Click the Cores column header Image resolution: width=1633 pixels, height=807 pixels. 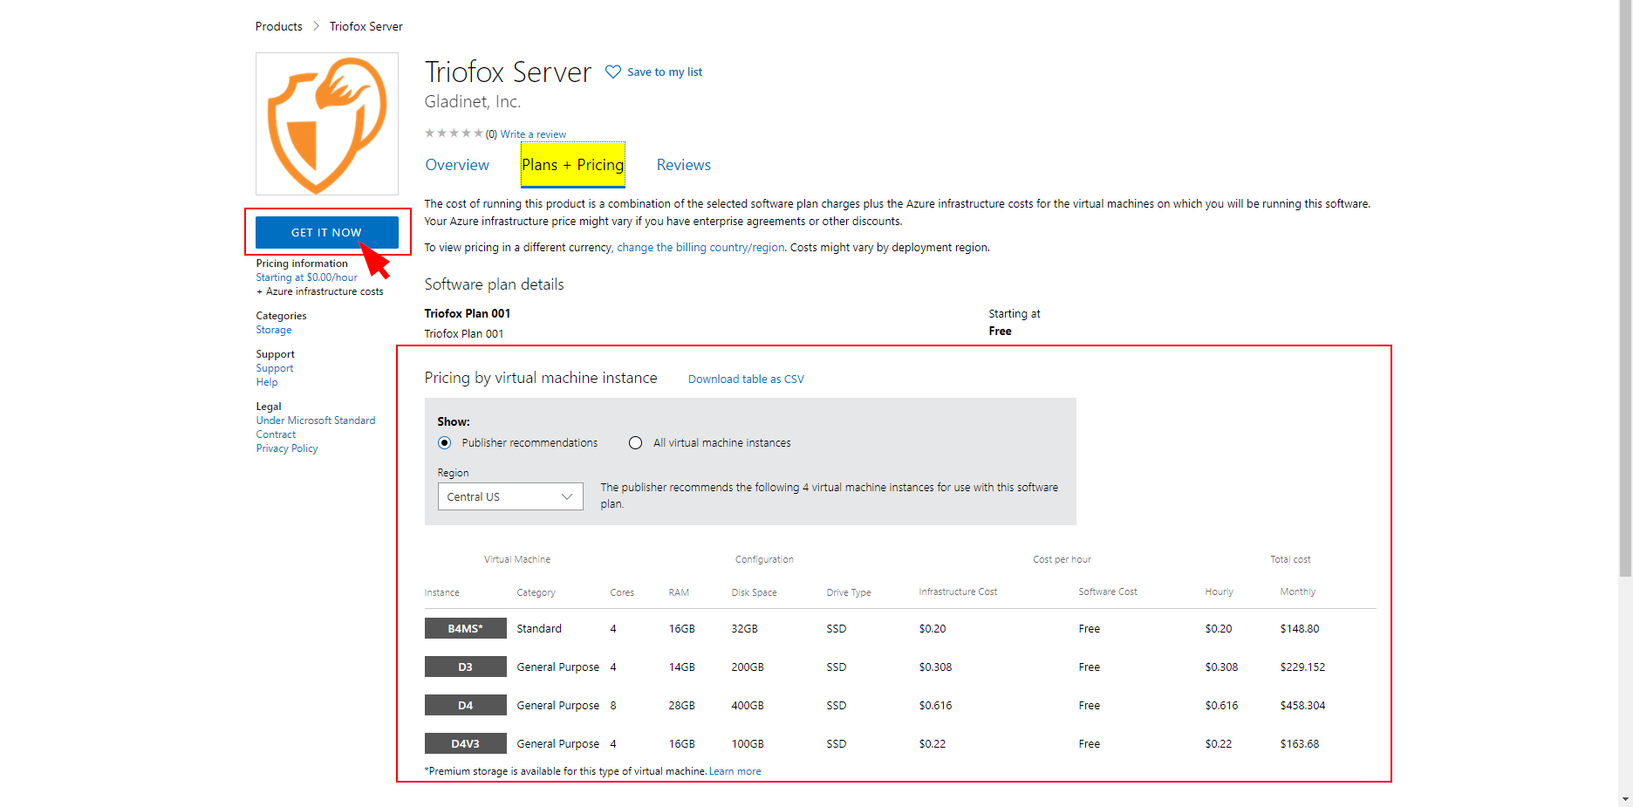[x=622, y=592]
